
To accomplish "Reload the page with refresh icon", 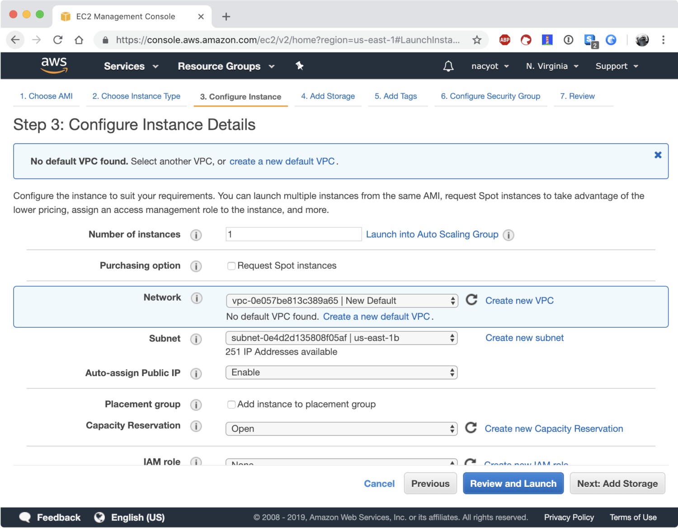I will tap(58, 40).
